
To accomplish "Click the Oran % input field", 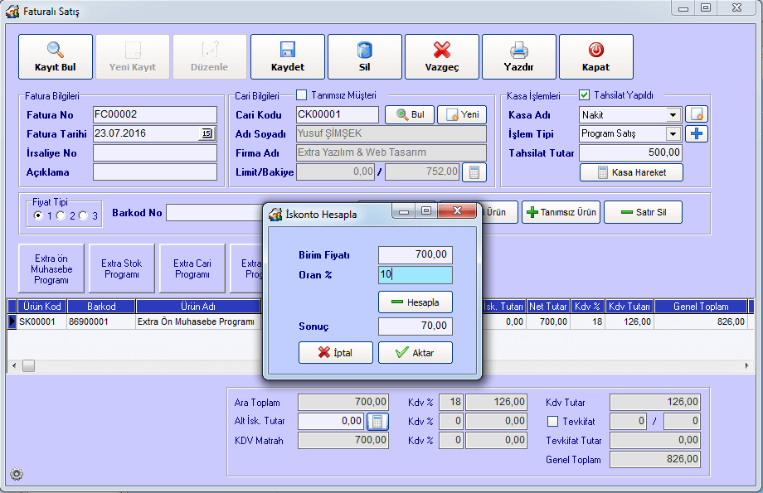I will pos(415,275).
